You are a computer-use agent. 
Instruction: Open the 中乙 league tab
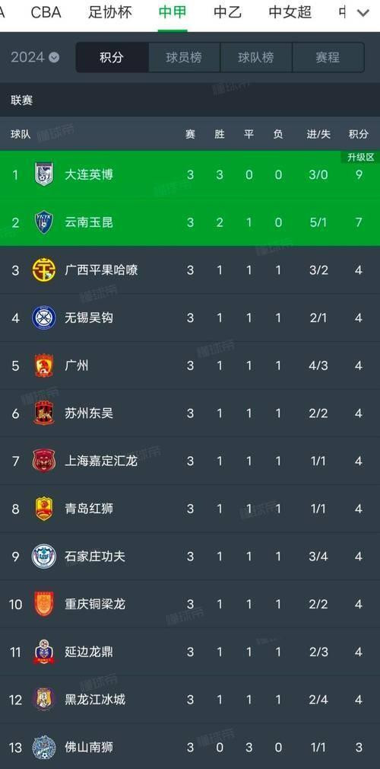(x=228, y=12)
